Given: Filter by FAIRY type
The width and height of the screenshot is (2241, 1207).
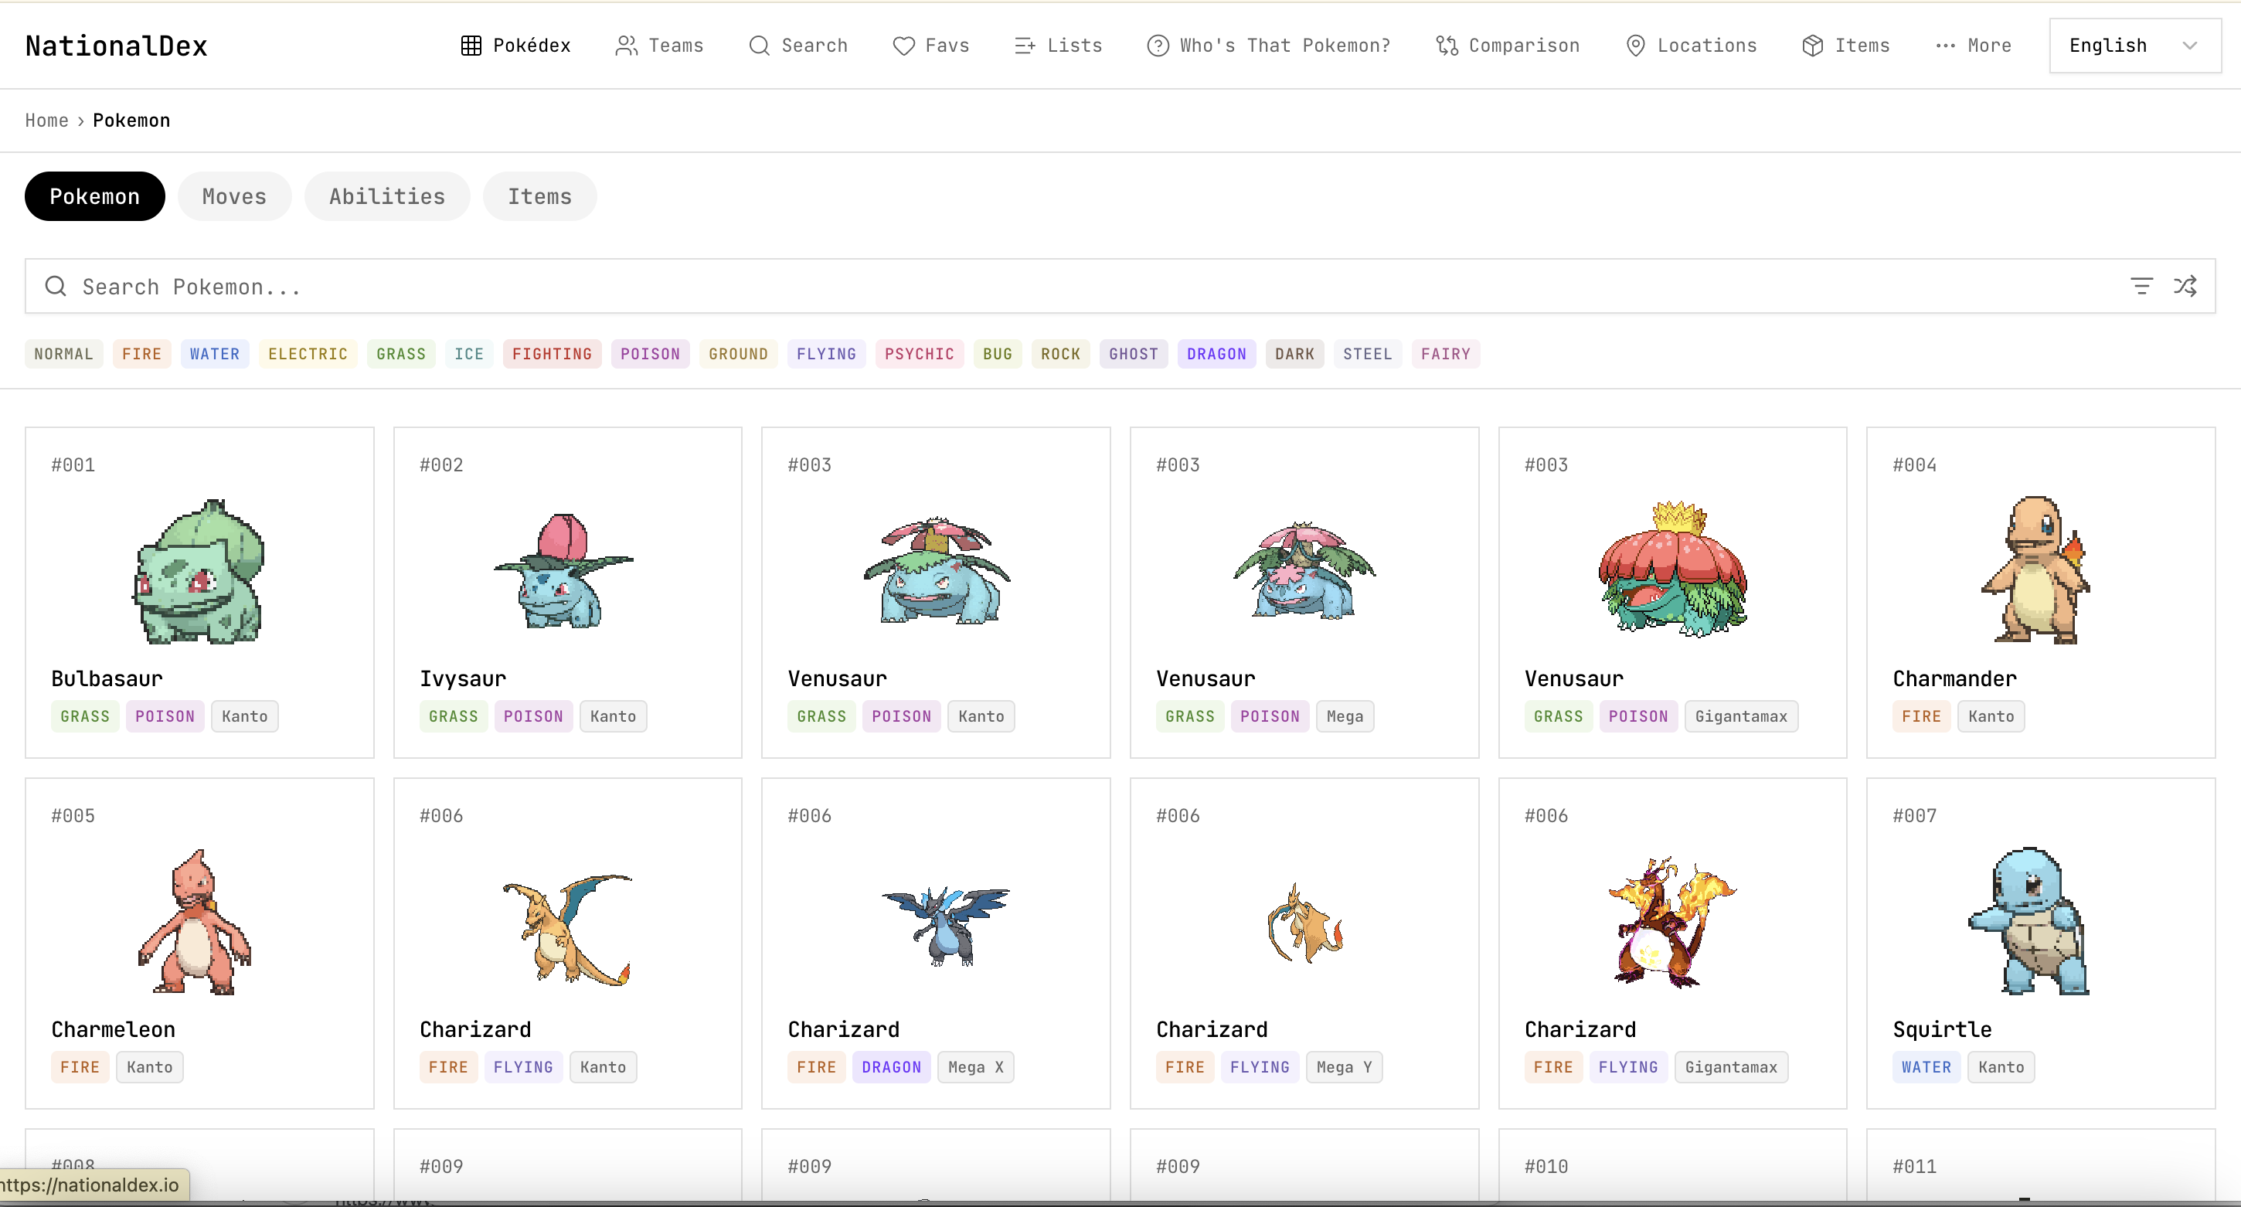Looking at the screenshot, I should [x=1446, y=353].
